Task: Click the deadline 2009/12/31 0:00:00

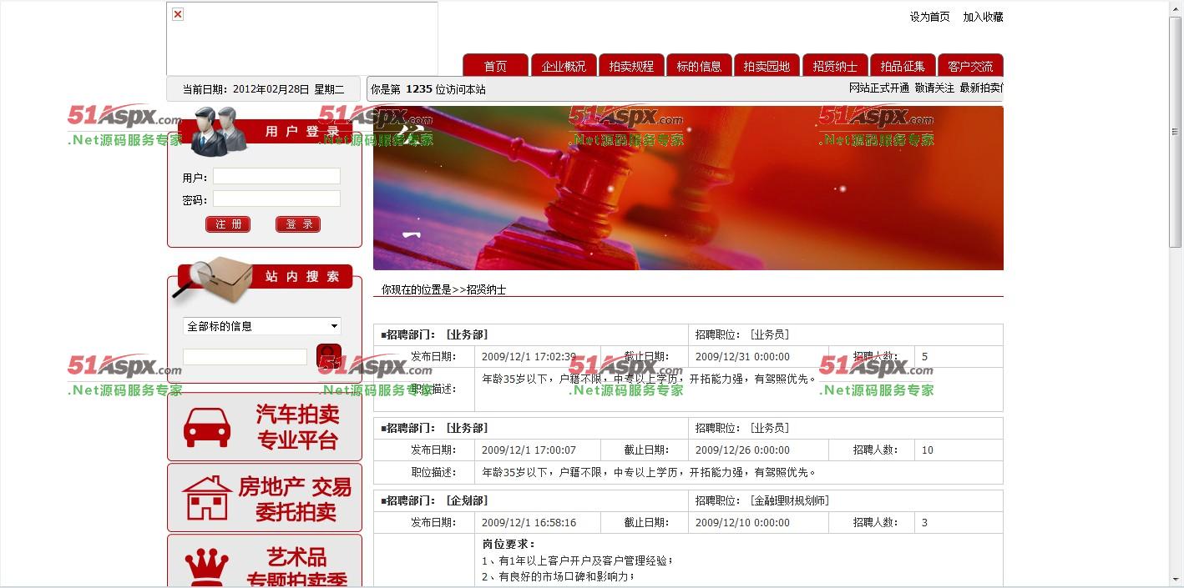Action: coord(742,356)
